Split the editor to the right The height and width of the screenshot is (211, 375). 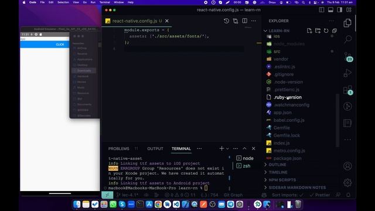[244, 21]
